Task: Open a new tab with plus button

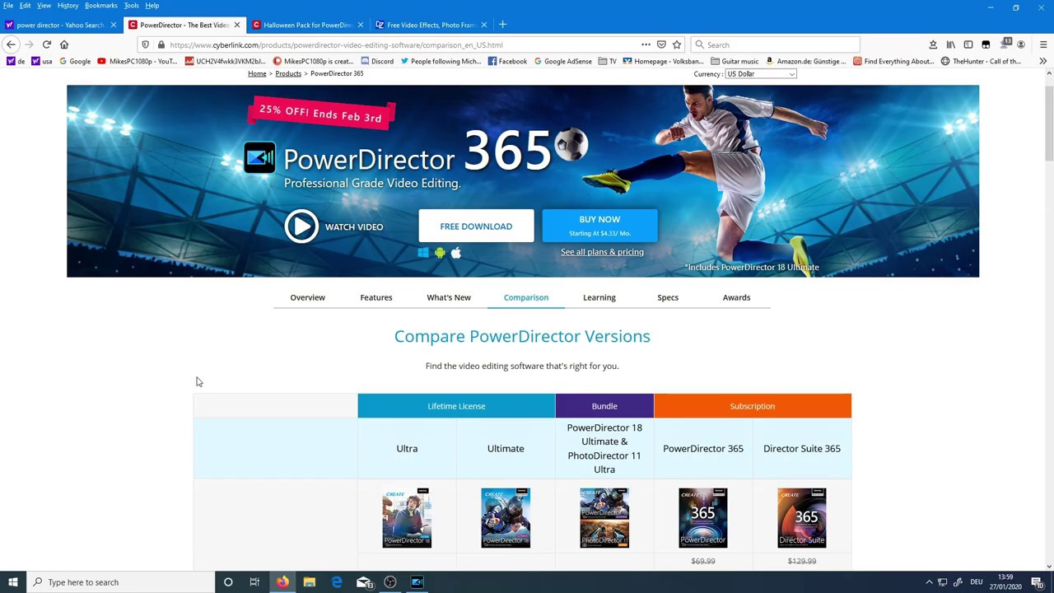Action: [502, 25]
